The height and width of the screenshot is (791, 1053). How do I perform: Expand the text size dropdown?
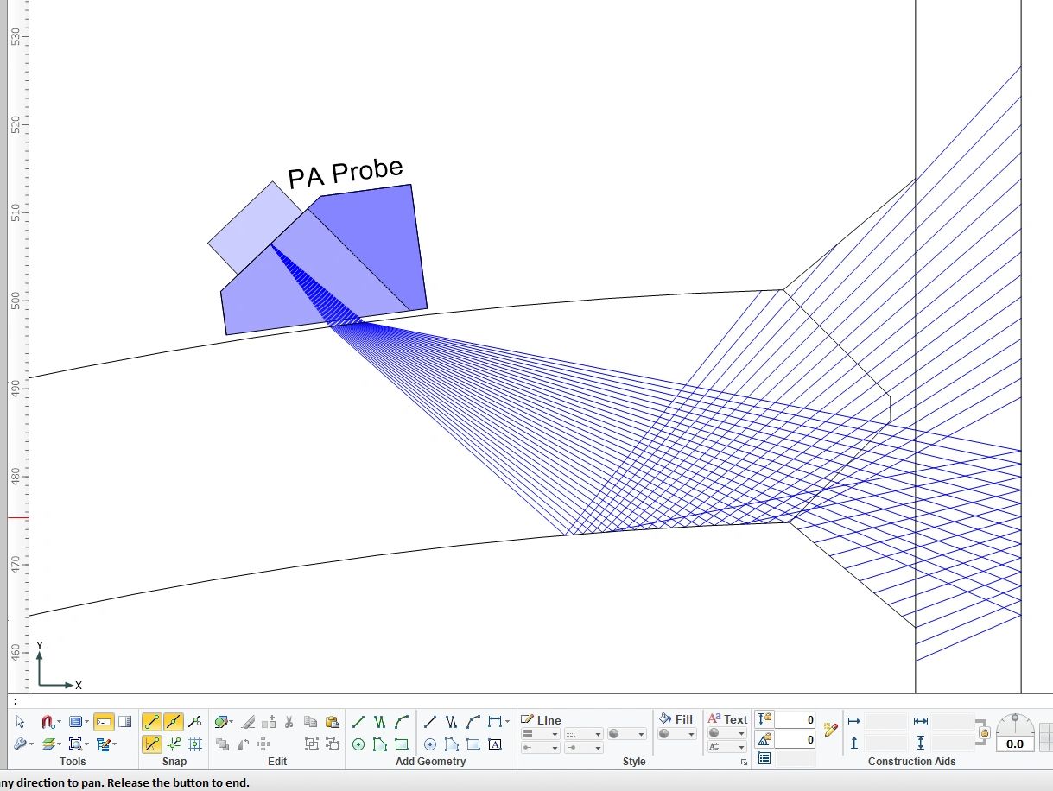(x=727, y=747)
